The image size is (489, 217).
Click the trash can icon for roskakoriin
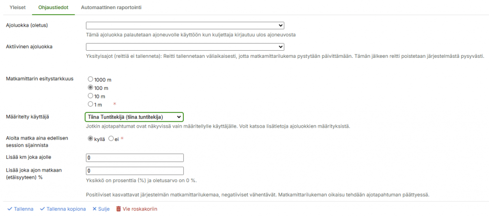tap(119, 209)
